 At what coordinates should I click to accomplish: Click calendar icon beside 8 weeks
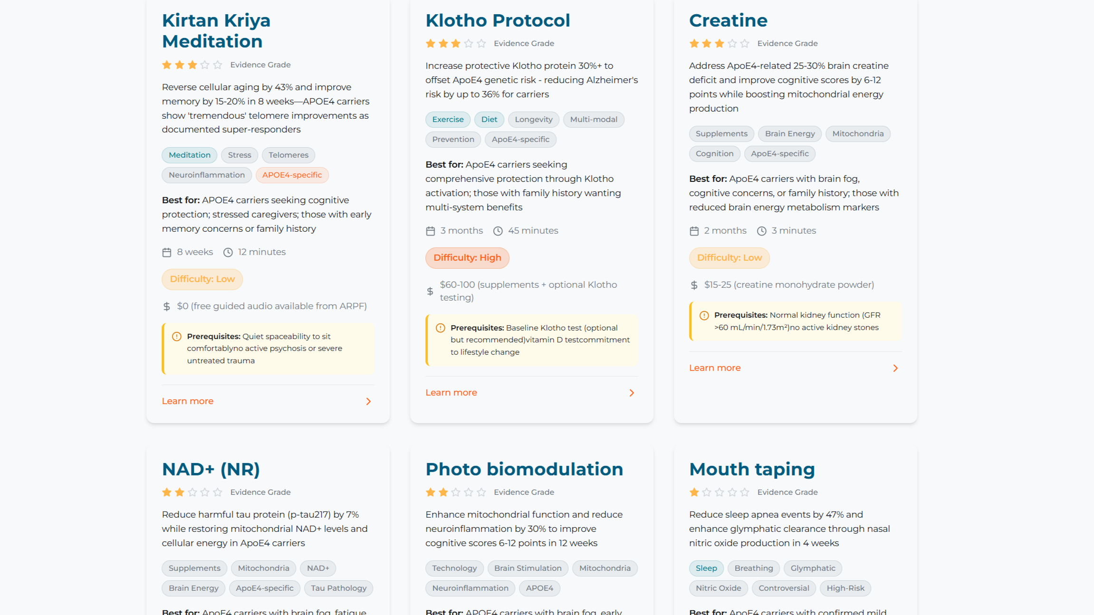click(167, 253)
